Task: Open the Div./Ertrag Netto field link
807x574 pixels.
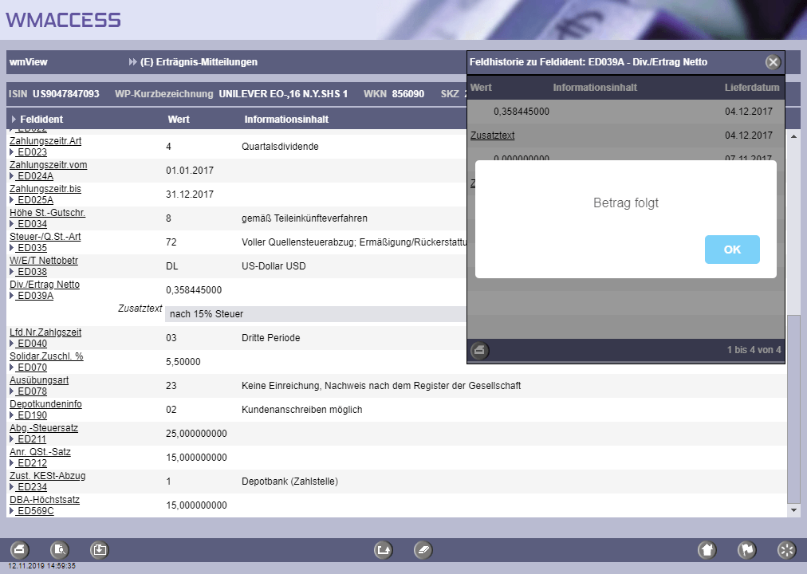Action: pos(45,285)
